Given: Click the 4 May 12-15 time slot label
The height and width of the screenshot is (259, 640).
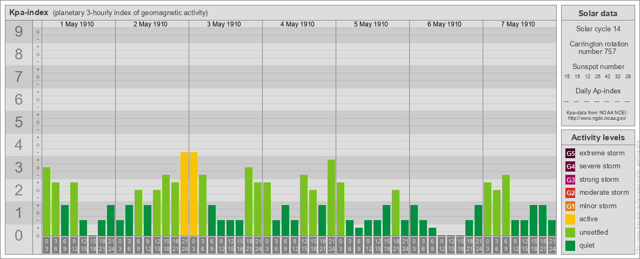Looking at the screenshot, I should [x=304, y=245].
